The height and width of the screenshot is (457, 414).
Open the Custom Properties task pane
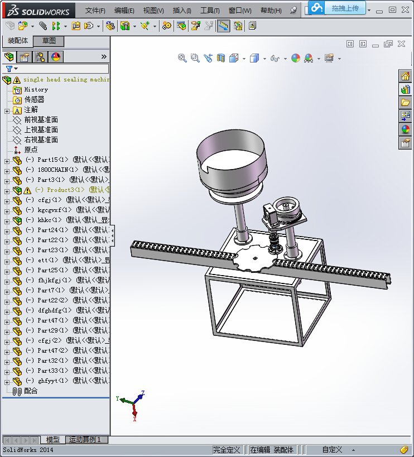pyautogui.click(x=405, y=143)
